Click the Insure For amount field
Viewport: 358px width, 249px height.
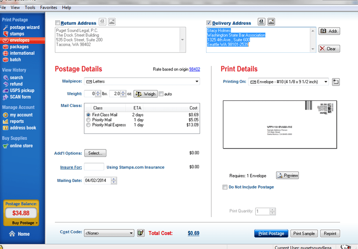tap(94, 167)
